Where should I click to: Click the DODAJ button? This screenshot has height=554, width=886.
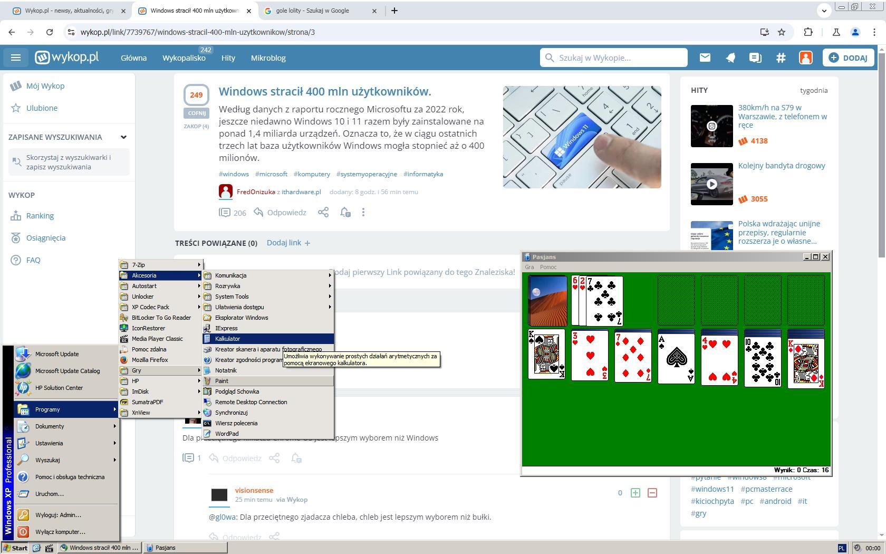[x=848, y=58]
